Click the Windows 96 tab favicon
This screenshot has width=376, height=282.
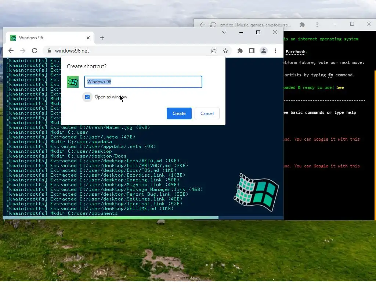point(13,38)
